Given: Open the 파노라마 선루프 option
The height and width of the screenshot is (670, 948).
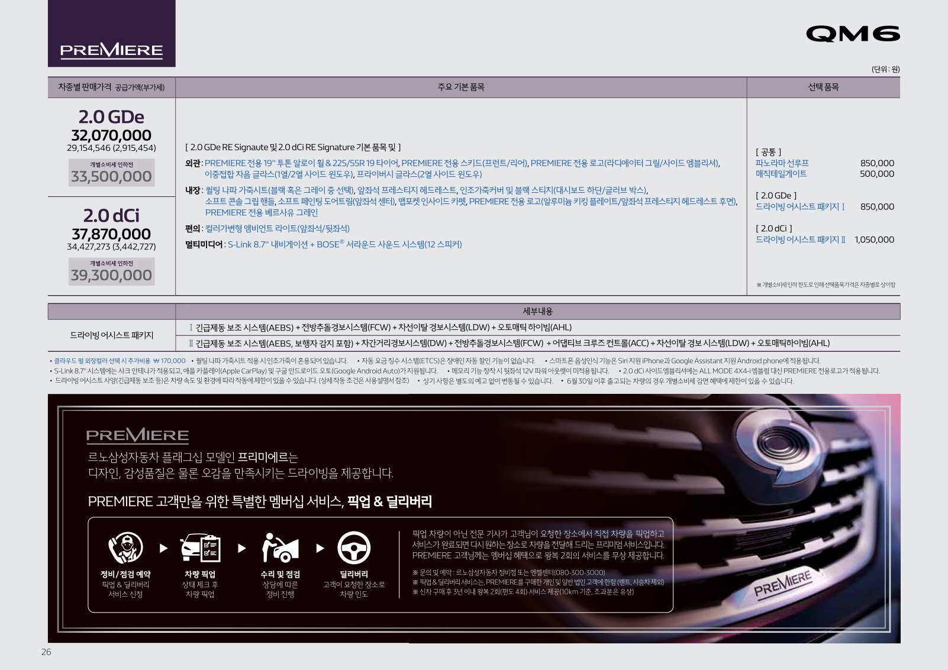Looking at the screenshot, I should click(x=782, y=163).
